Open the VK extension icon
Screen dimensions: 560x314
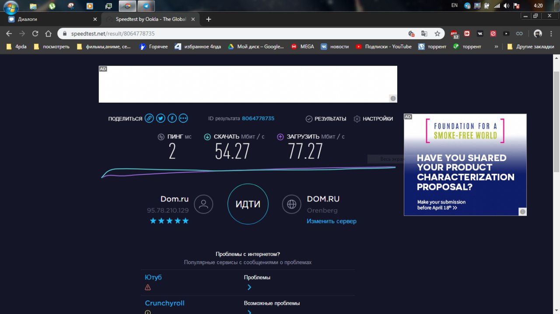[x=480, y=34]
